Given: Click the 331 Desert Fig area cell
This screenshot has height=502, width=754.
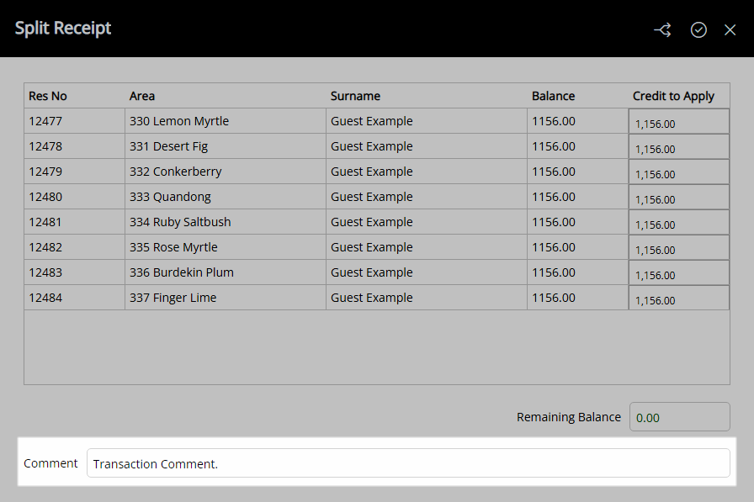Looking at the screenshot, I should [x=226, y=146].
